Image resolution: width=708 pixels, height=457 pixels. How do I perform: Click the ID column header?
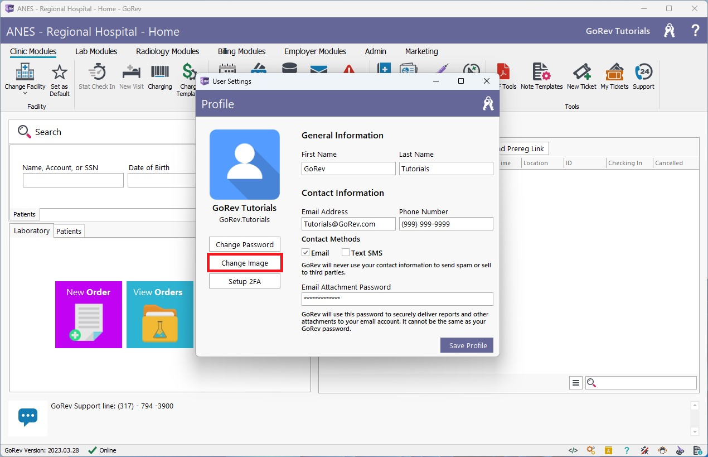point(584,163)
